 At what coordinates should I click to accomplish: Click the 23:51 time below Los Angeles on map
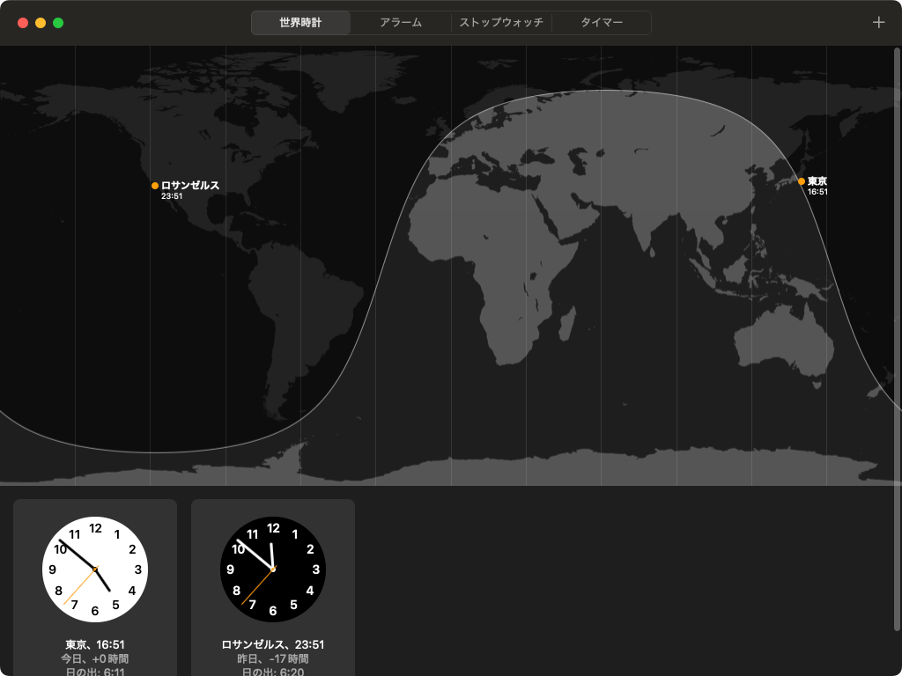(172, 196)
